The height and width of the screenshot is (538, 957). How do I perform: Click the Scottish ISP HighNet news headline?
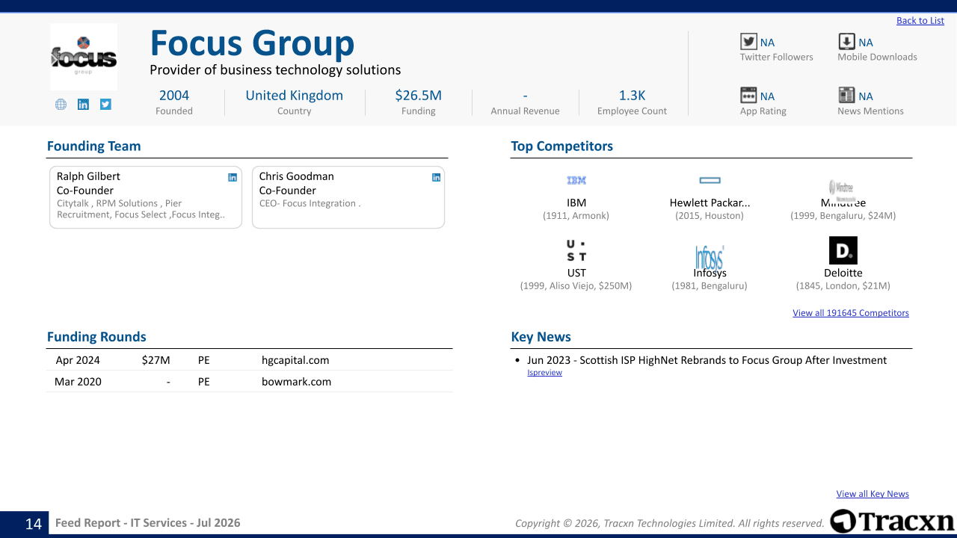(707, 360)
